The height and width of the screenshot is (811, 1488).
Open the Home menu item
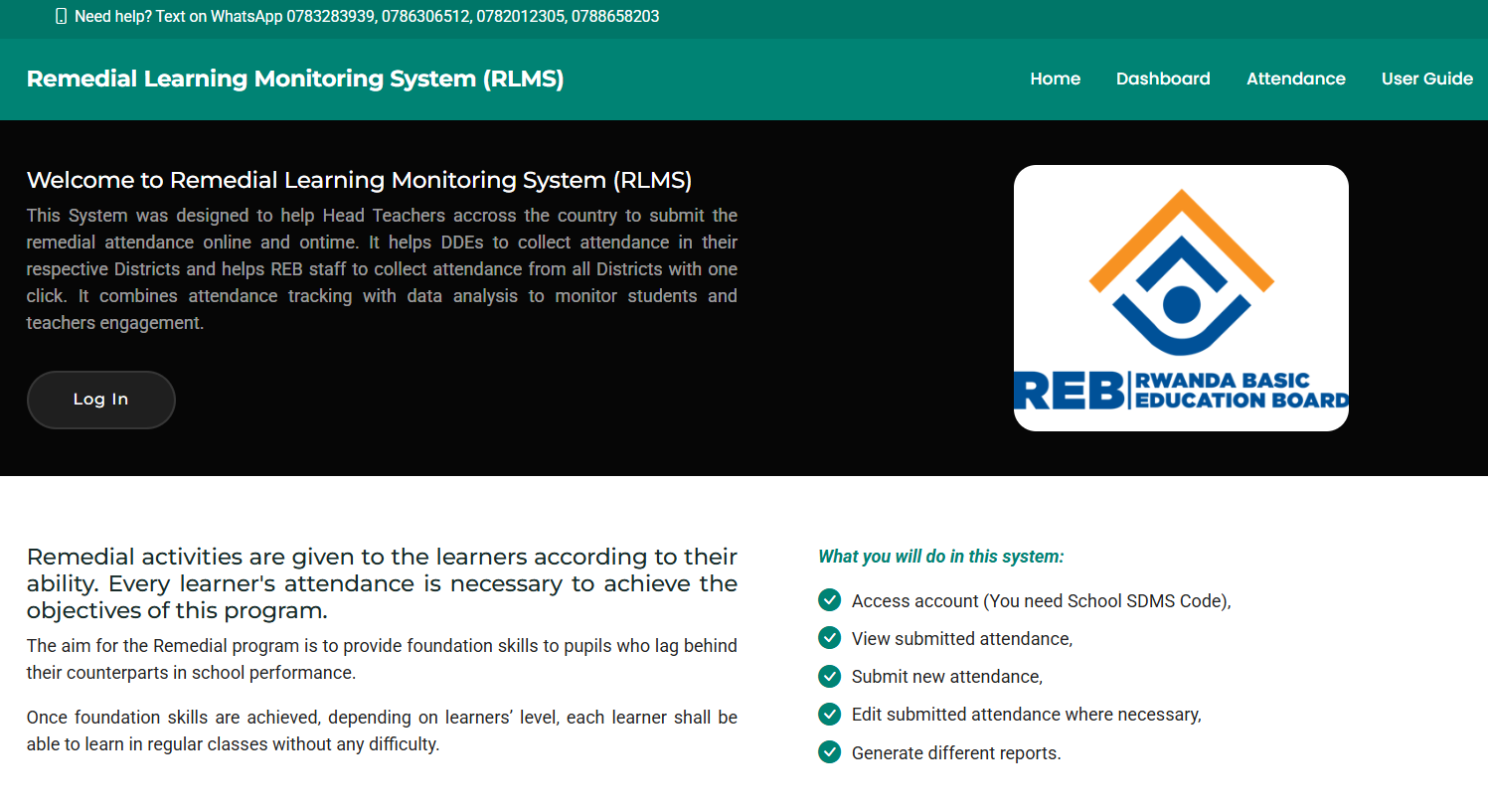coord(1055,79)
